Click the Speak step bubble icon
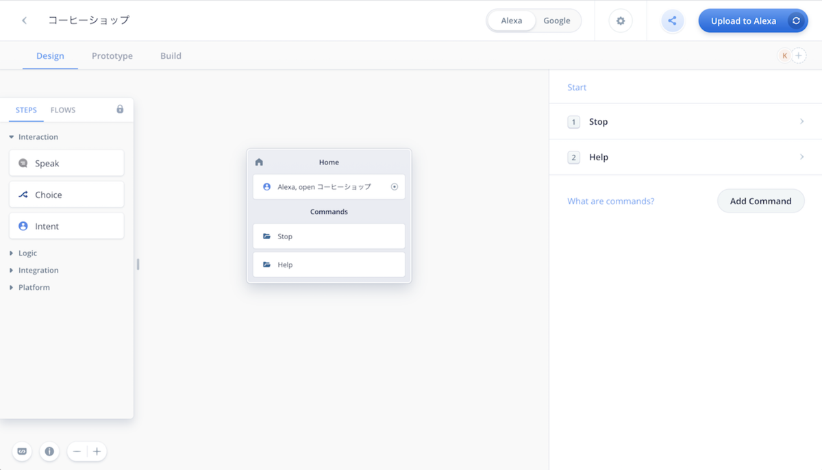822x470 pixels. tap(23, 163)
